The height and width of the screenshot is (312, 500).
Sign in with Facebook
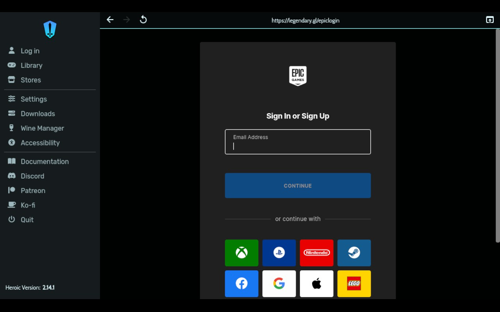(241, 284)
